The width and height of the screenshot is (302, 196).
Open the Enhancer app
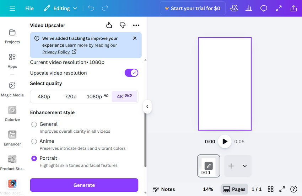pyautogui.click(x=12, y=138)
